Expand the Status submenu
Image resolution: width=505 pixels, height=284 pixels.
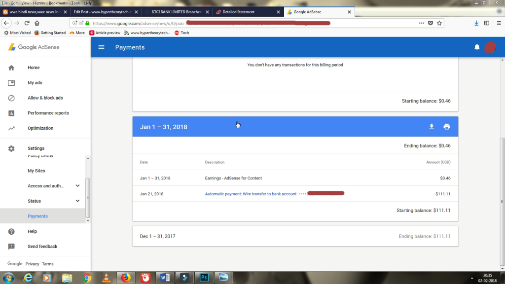point(77,201)
